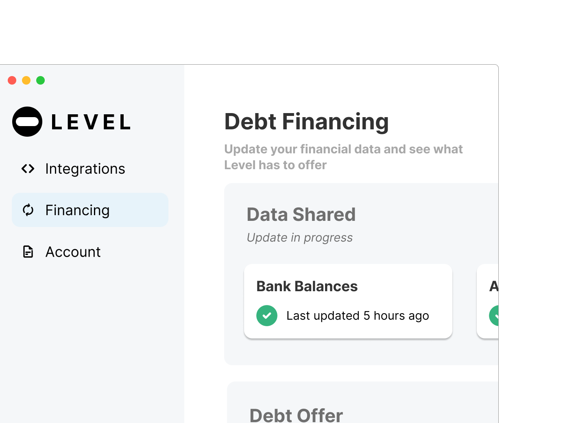Click the Data Shared section title

click(301, 214)
